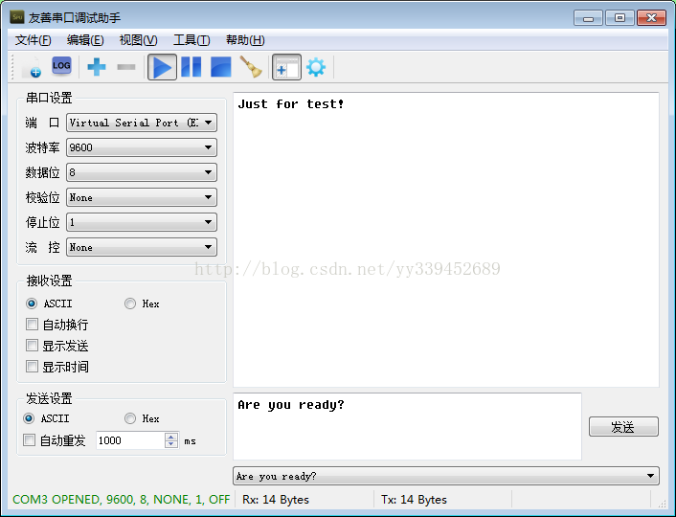The image size is (676, 517).
Task: Click the receive area showing 'Just for test!'
Action: tap(446, 239)
